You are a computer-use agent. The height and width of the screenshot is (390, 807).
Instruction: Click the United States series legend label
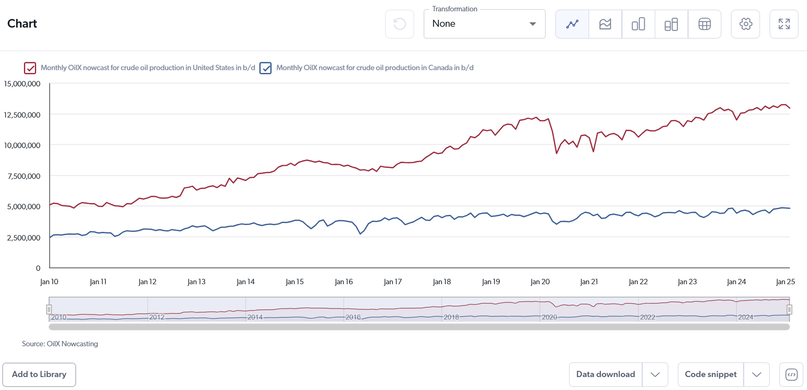click(148, 68)
